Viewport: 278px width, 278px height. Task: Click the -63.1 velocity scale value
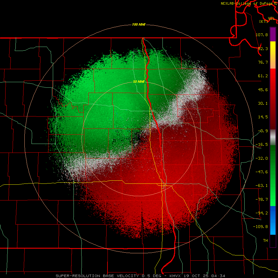(262, 186)
